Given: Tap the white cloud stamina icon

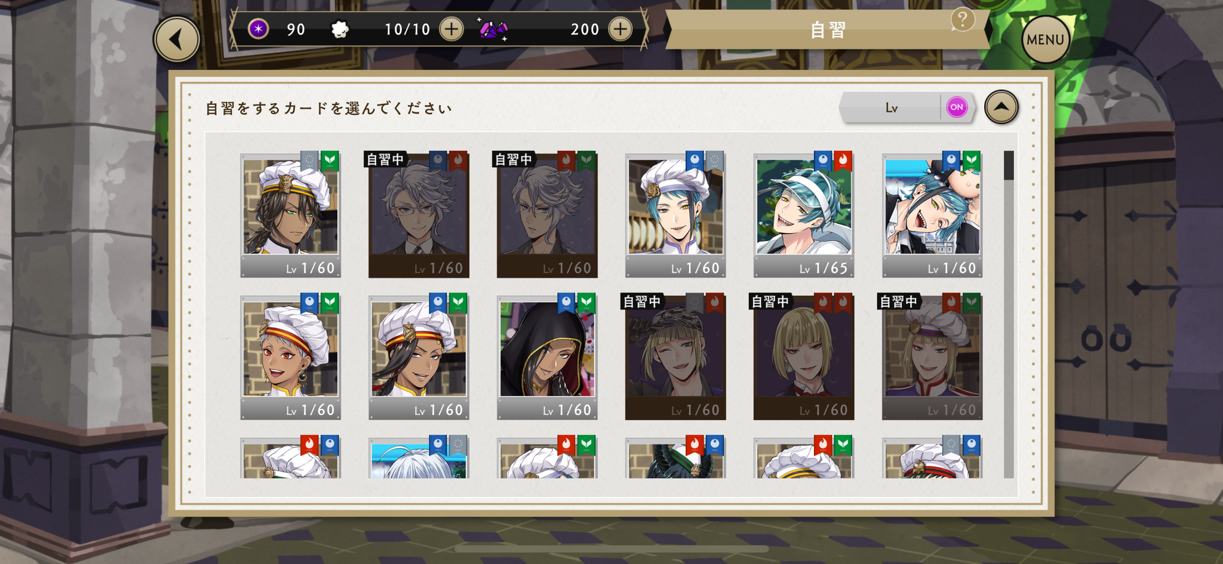Looking at the screenshot, I should (x=340, y=29).
